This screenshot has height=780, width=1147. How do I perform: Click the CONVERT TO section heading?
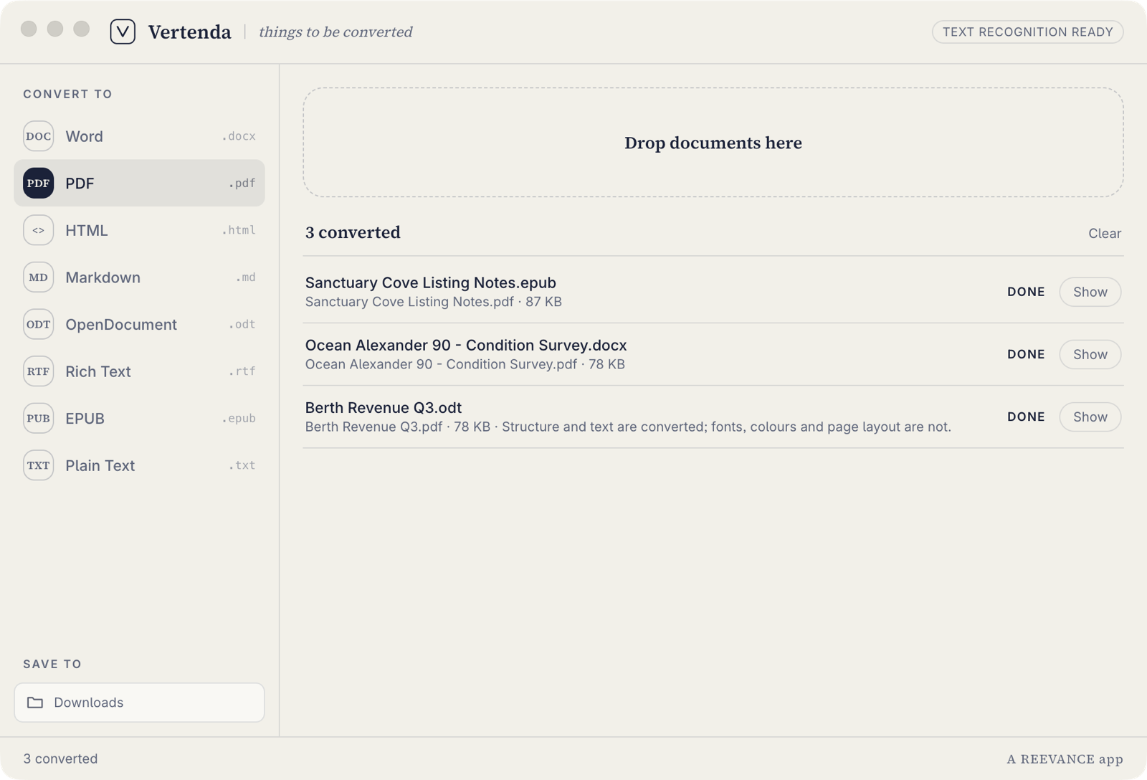[x=67, y=94]
